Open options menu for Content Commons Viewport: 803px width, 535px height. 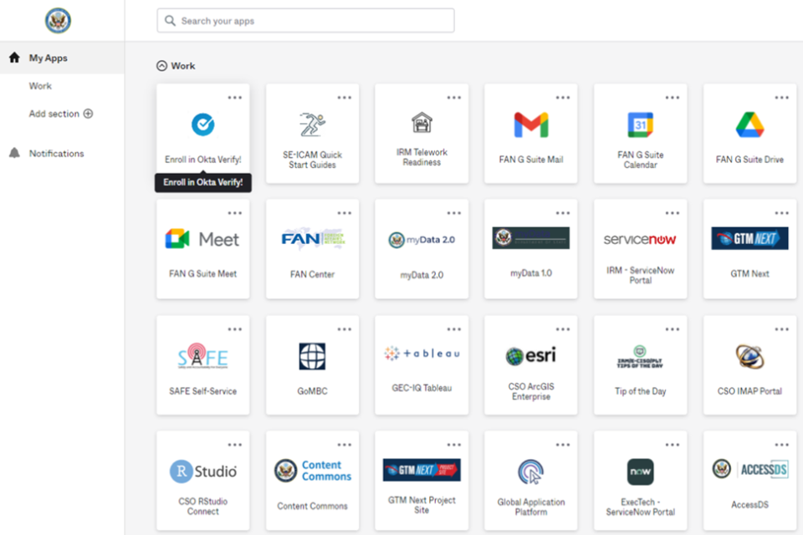344,445
